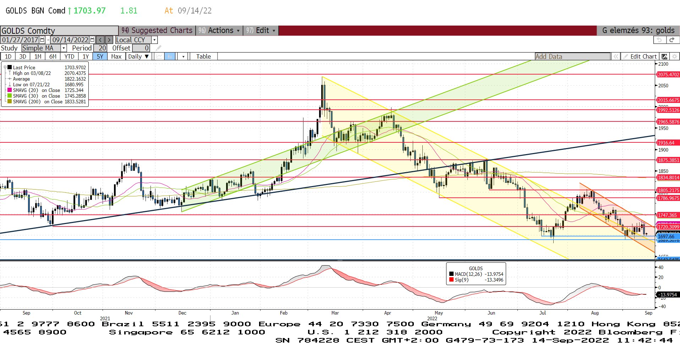Click the G elemzés 93: golds label

(638, 31)
